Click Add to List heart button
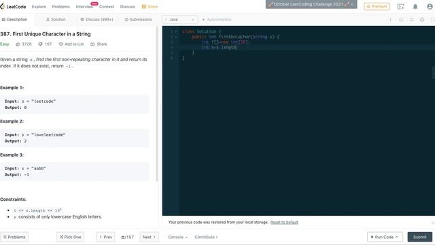 click(x=71, y=44)
